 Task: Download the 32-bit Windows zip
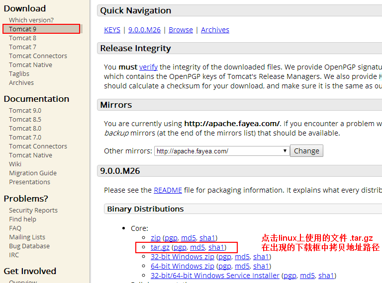click(182, 257)
